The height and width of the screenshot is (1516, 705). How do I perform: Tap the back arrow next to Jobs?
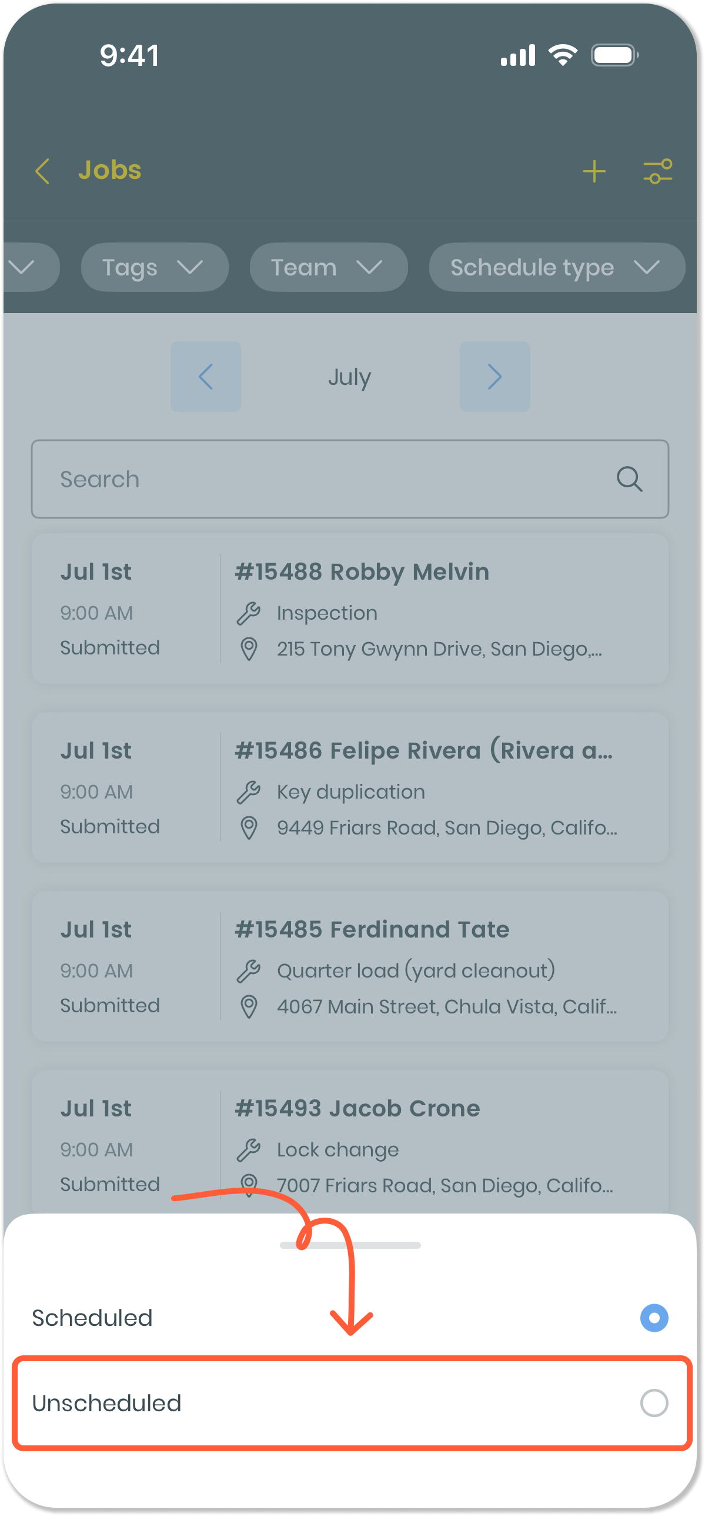tap(42, 171)
